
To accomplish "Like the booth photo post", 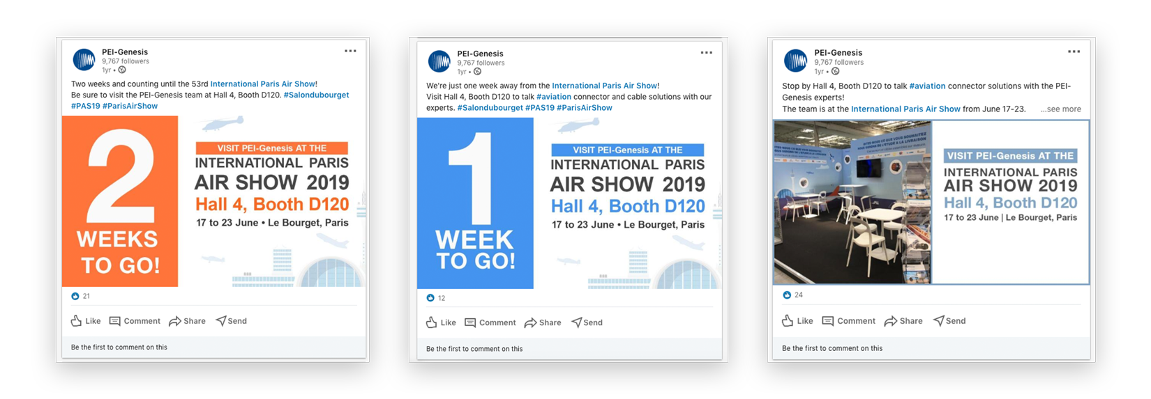I will [x=797, y=321].
